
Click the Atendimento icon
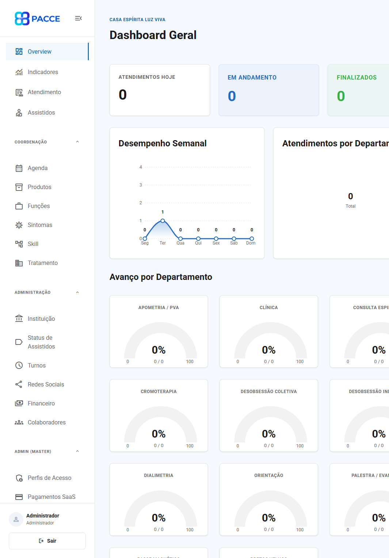pos(19,92)
